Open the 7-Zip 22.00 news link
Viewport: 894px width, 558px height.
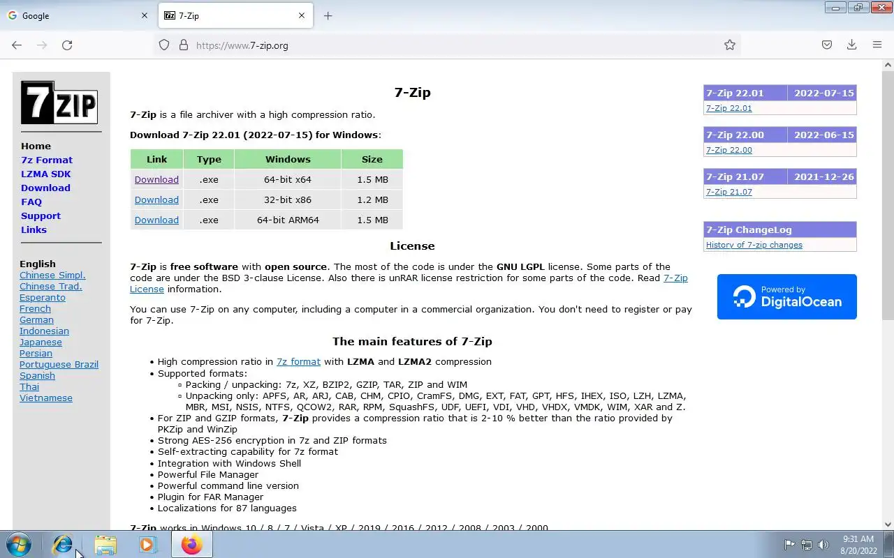(729, 150)
